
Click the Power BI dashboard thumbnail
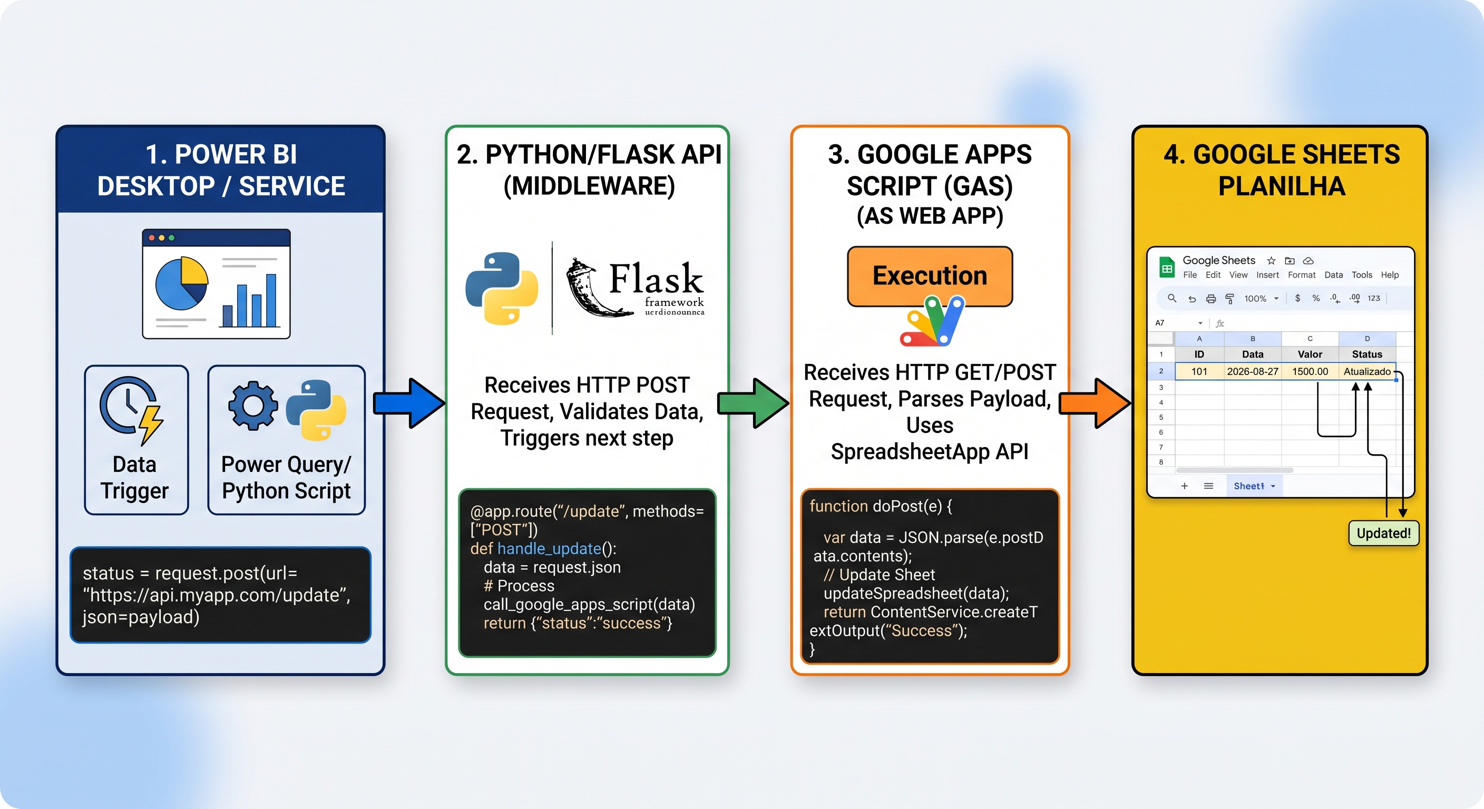[216, 283]
